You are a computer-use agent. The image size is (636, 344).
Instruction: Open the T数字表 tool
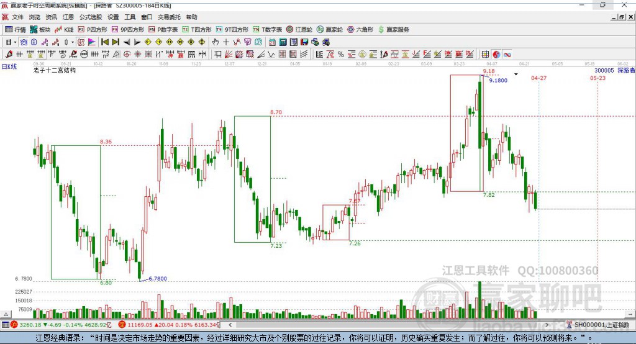[267, 30]
